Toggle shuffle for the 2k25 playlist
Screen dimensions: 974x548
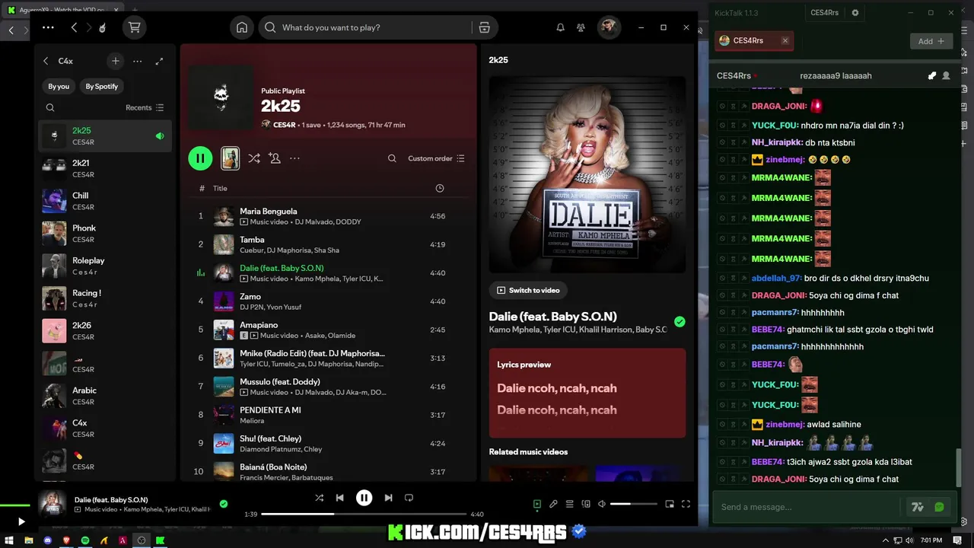[x=254, y=158]
